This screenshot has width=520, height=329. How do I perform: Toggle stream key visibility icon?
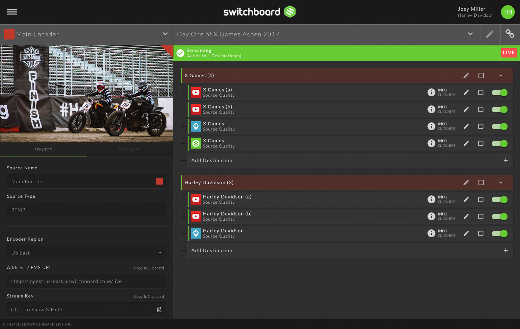coord(159,310)
